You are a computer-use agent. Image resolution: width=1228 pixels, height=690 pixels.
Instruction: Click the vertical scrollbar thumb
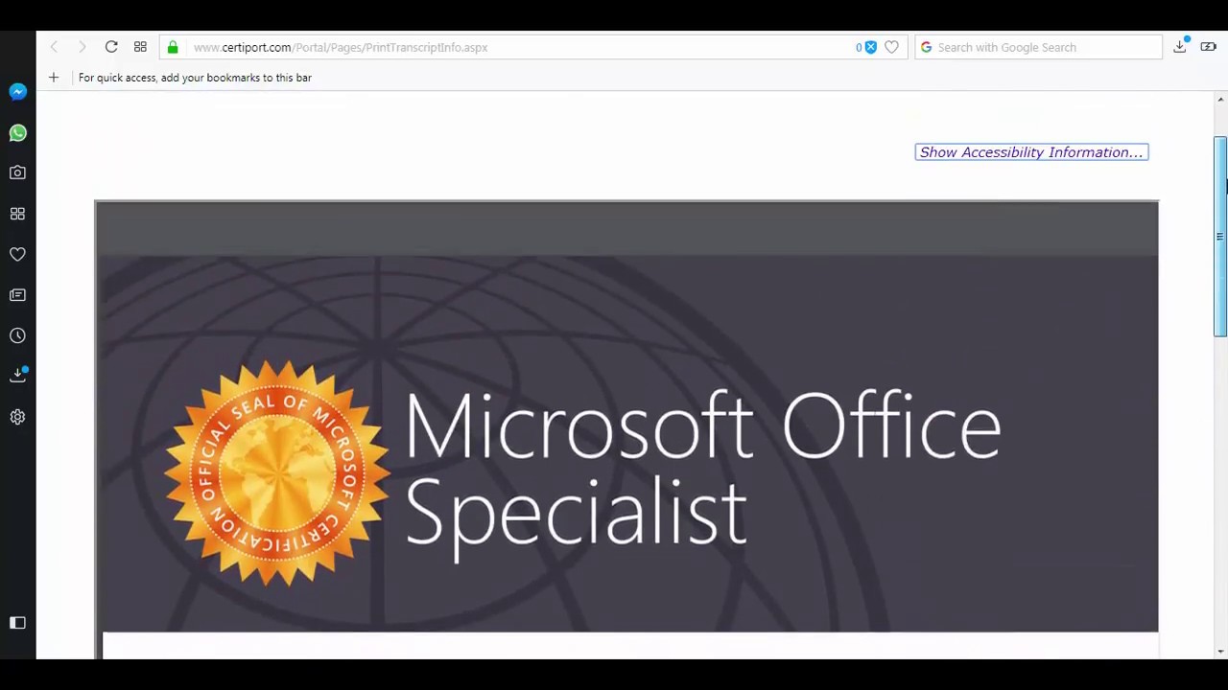coord(1220,236)
